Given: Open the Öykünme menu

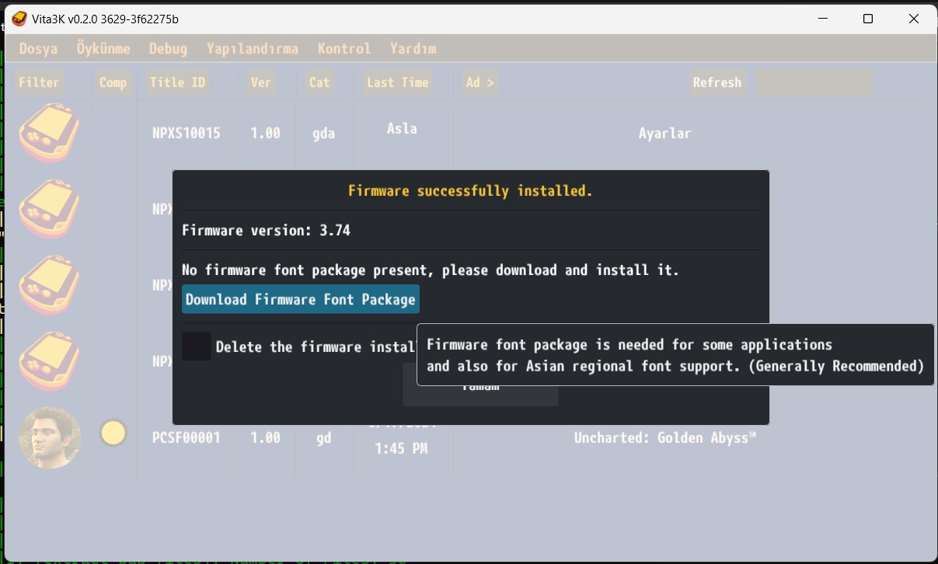Looking at the screenshot, I should click(x=103, y=48).
